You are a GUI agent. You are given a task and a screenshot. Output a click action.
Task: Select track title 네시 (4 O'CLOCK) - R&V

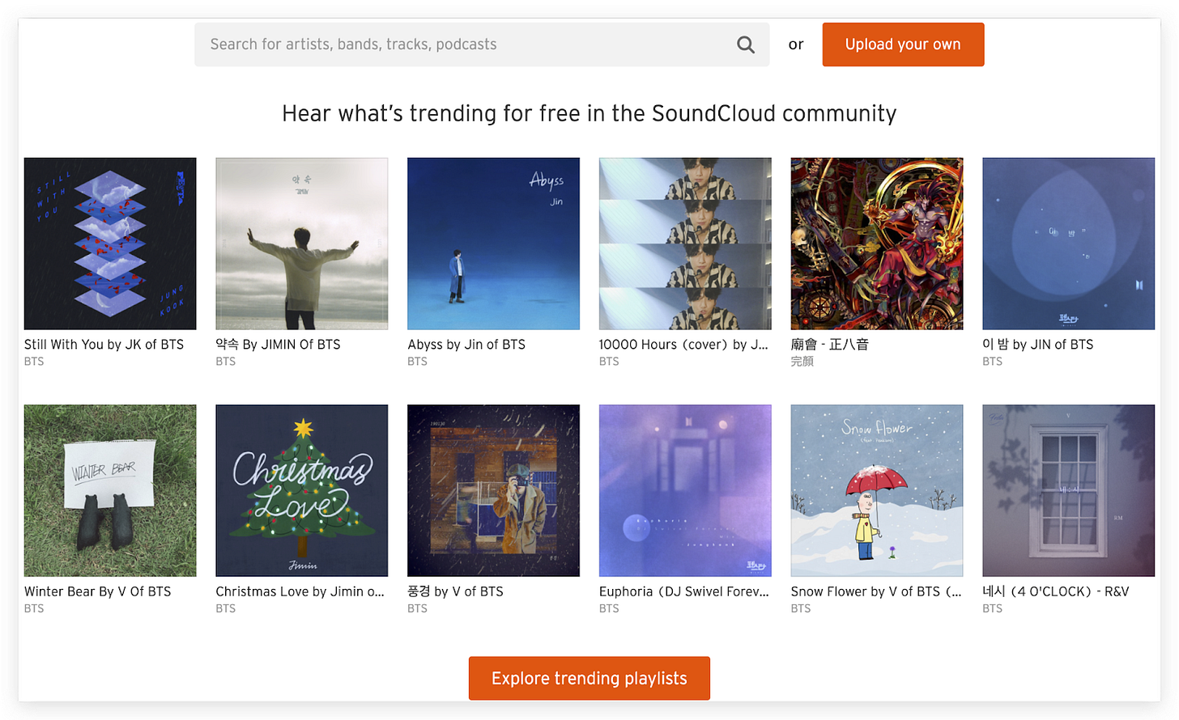[1056, 591]
